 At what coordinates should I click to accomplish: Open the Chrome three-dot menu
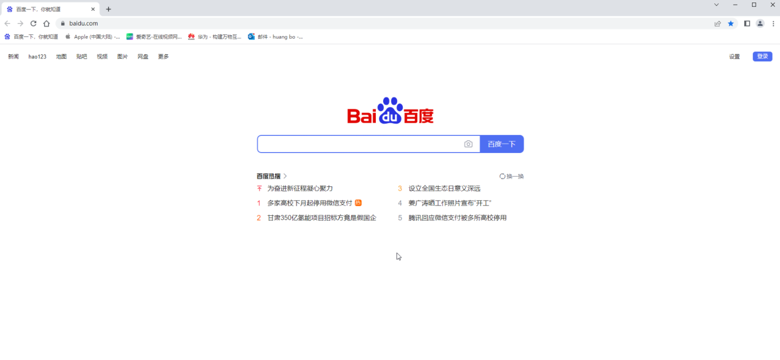pyautogui.click(x=773, y=24)
